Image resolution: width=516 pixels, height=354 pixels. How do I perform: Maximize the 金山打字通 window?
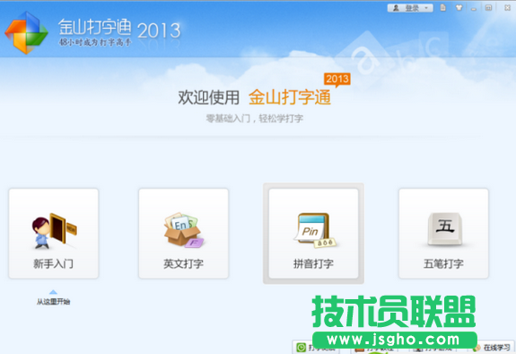tap(489, 7)
